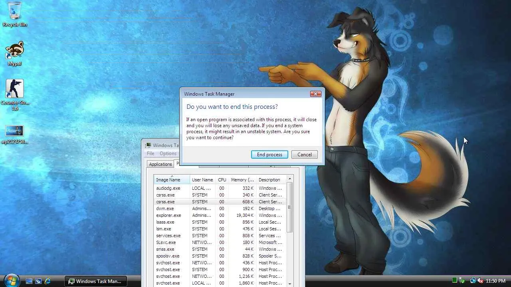This screenshot has height=287, width=511.
Task: Open the network tray icon
Action: click(473, 281)
